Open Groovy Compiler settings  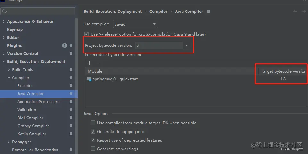[x=33, y=126]
